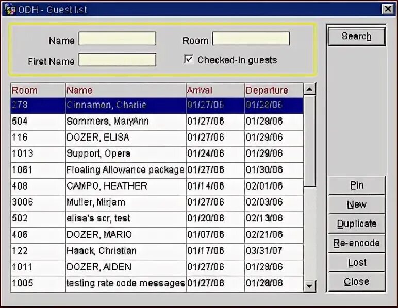Select guest row Cinnamon, Charlie

click(157, 106)
